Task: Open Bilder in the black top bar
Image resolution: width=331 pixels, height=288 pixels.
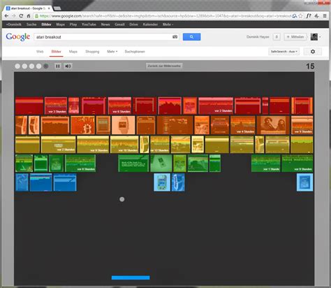Action: (46, 24)
